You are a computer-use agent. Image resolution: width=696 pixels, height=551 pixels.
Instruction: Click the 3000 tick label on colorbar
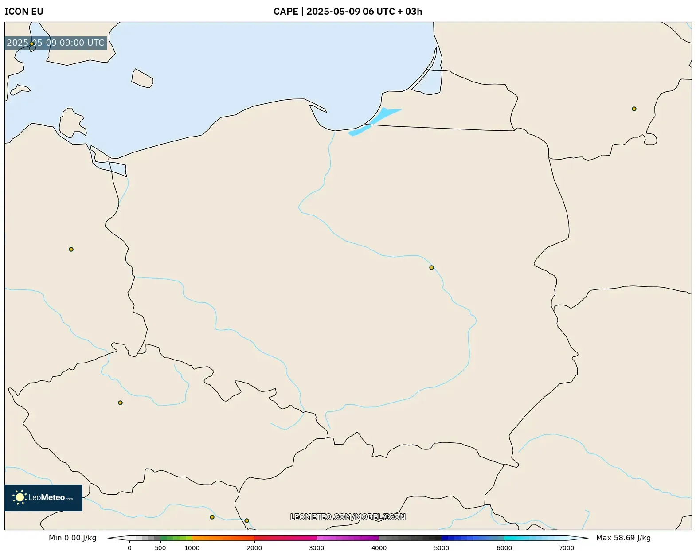[317, 548]
